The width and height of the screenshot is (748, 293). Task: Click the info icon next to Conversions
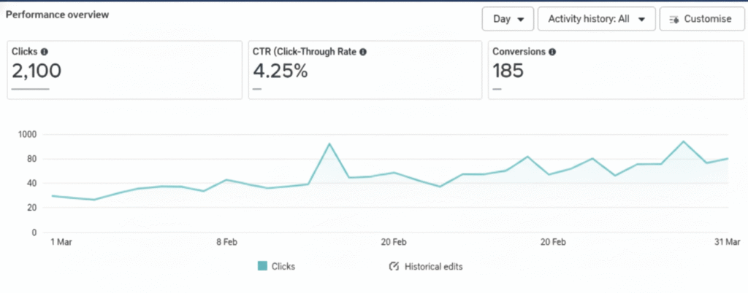coord(552,52)
